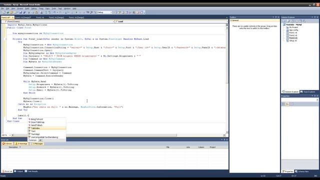Open the Edit menu
This screenshot has width=320, height=180.
(x=7, y=8)
